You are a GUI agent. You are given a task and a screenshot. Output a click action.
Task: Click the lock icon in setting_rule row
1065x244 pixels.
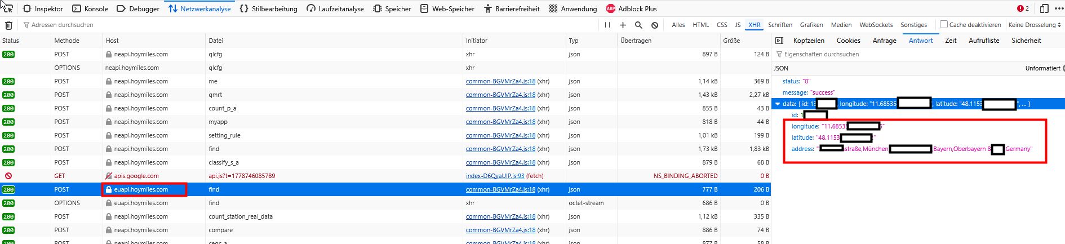tap(109, 135)
